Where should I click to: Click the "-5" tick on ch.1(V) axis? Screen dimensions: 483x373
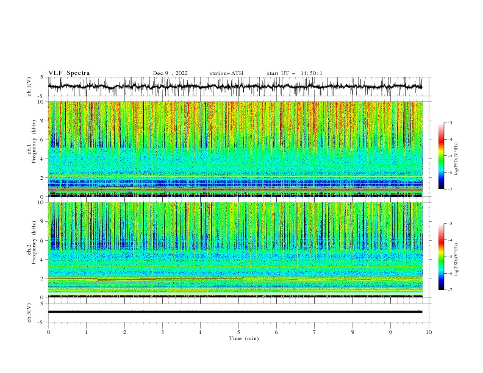(41, 96)
